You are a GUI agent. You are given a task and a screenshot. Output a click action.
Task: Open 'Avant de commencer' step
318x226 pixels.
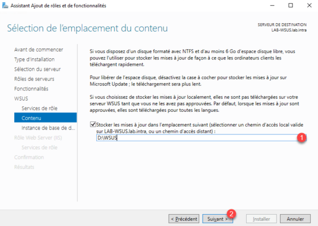point(38,50)
